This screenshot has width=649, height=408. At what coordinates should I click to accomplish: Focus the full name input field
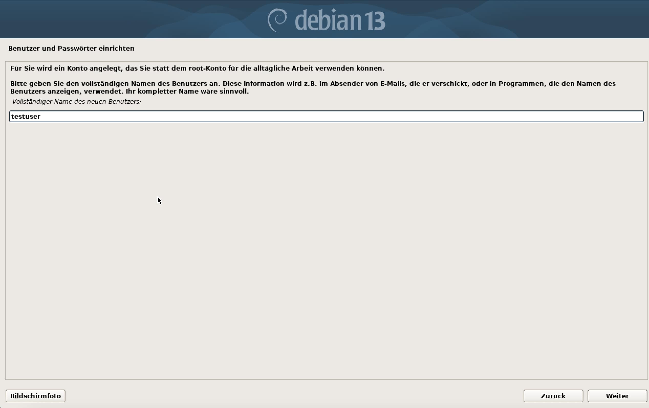pyautogui.click(x=326, y=116)
